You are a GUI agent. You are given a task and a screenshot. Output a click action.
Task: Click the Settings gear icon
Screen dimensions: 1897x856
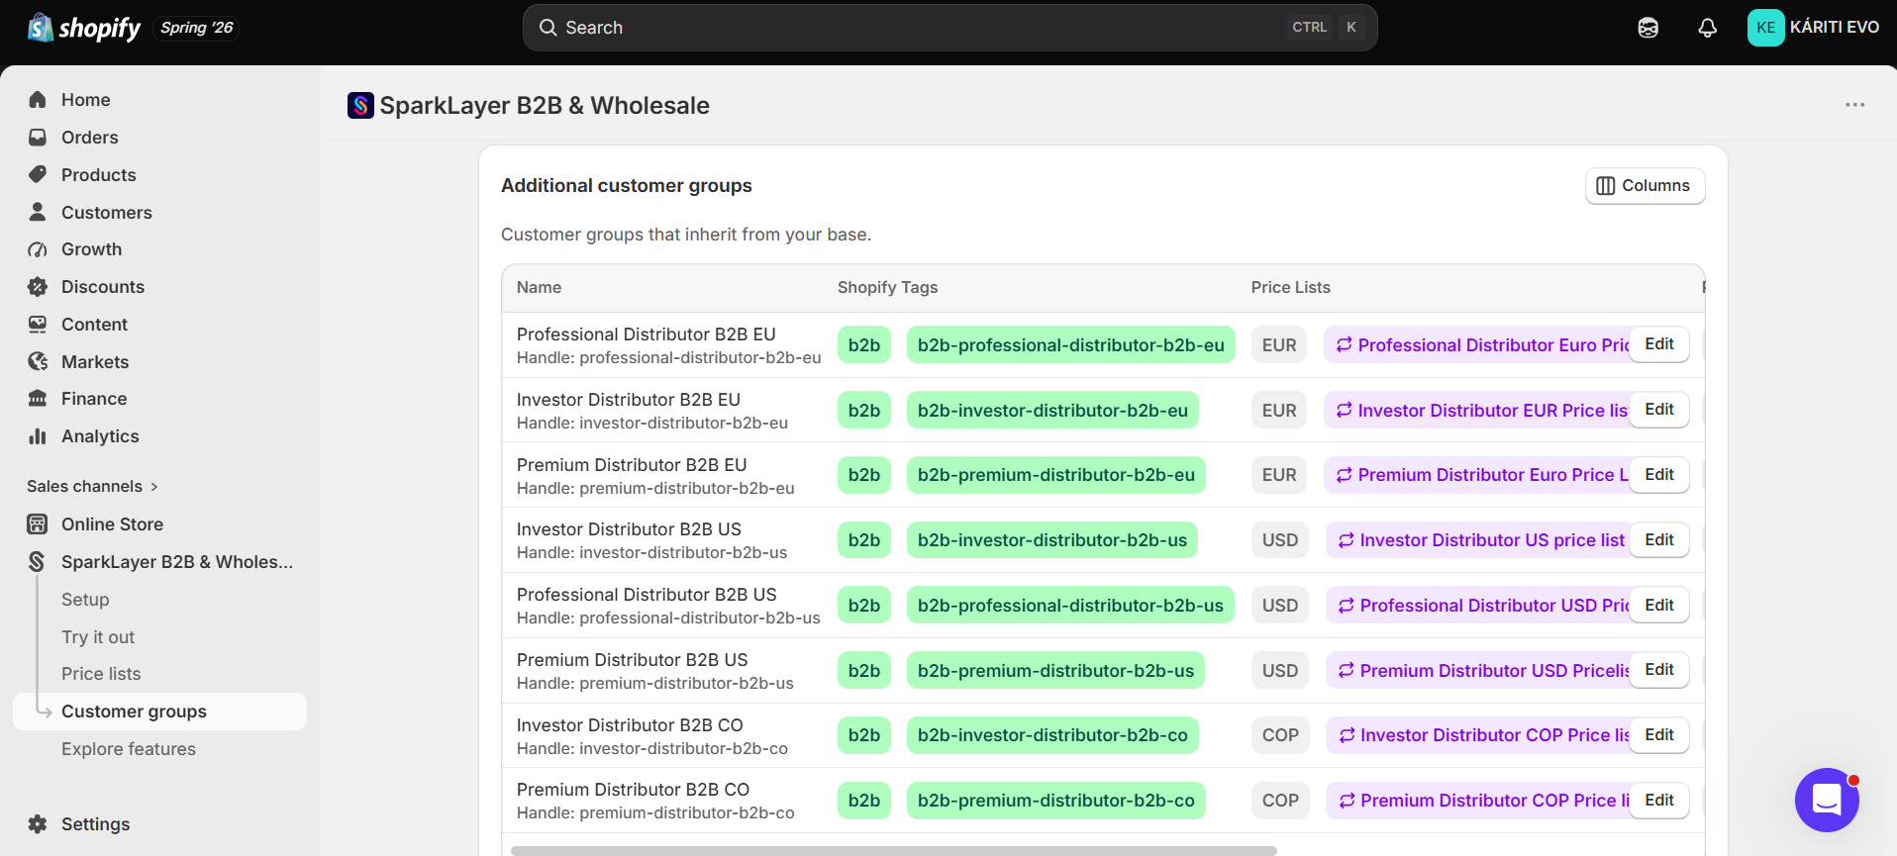coord(38,823)
